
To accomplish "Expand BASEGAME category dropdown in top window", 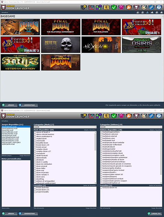I will [82, 16].
